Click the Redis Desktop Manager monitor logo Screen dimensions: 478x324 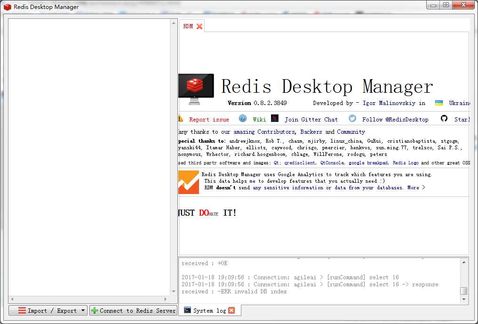pyautogui.click(x=196, y=89)
